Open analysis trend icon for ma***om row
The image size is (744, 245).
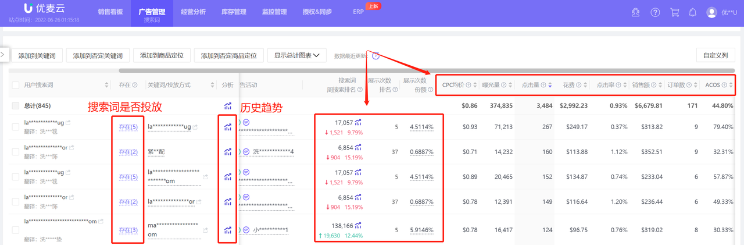227,230
